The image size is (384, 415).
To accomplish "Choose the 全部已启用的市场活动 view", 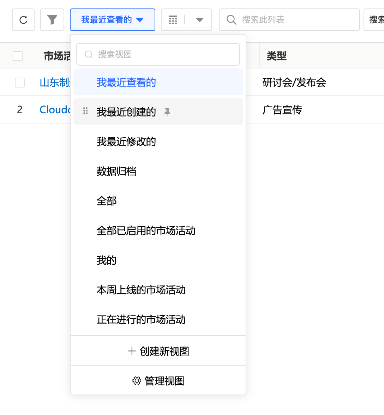I will (146, 231).
